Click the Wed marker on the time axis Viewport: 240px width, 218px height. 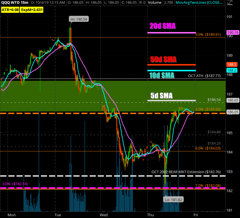click(104, 215)
